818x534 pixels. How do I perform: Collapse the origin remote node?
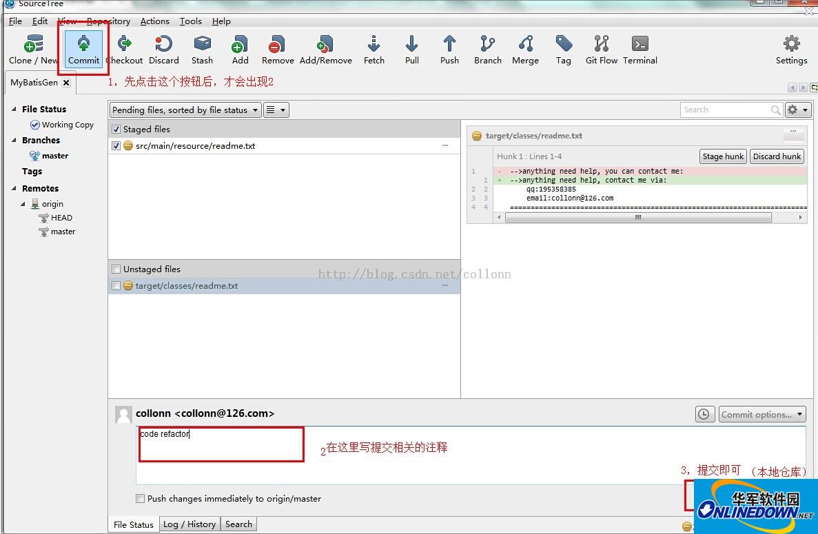(x=23, y=204)
